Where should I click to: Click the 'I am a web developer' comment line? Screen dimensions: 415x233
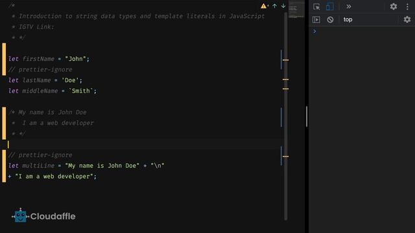click(53, 123)
